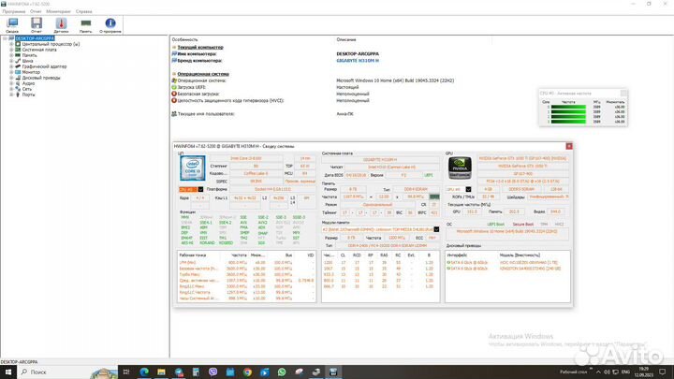
Task: Select the Порты tree item
Action: point(28,95)
